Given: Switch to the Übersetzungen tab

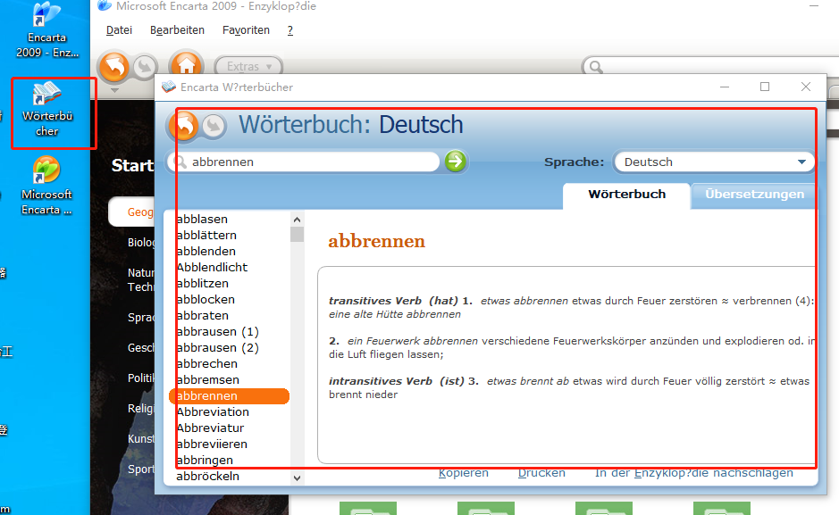Looking at the screenshot, I should [x=754, y=195].
